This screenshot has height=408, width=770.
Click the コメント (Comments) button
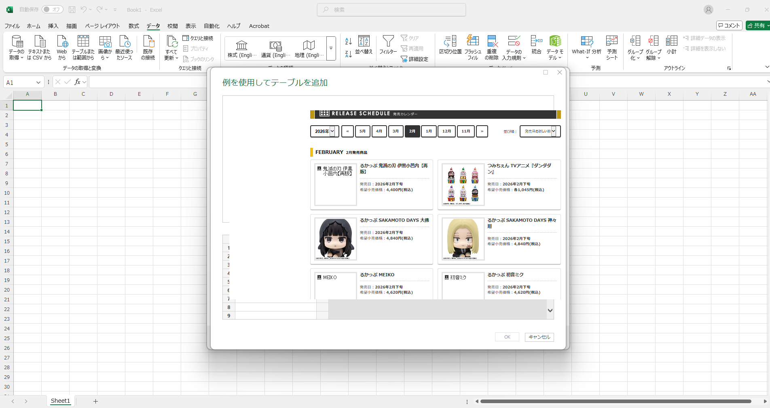click(x=729, y=25)
